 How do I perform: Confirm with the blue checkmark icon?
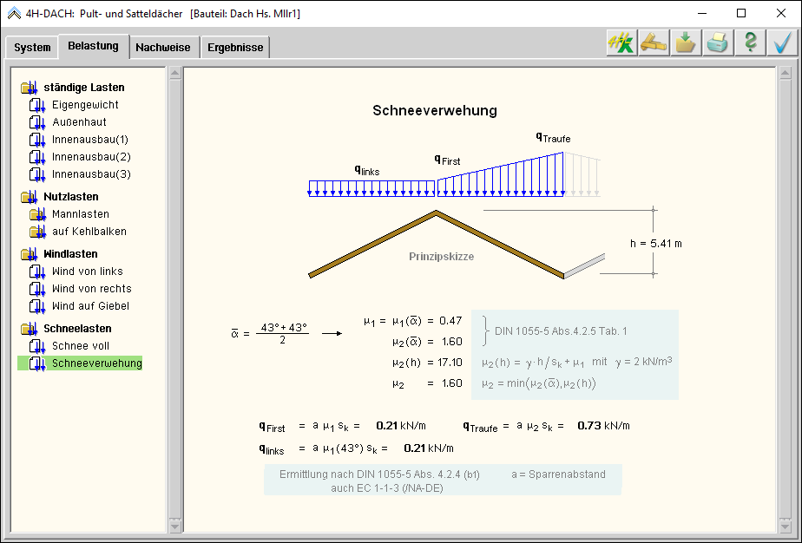(x=782, y=43)
